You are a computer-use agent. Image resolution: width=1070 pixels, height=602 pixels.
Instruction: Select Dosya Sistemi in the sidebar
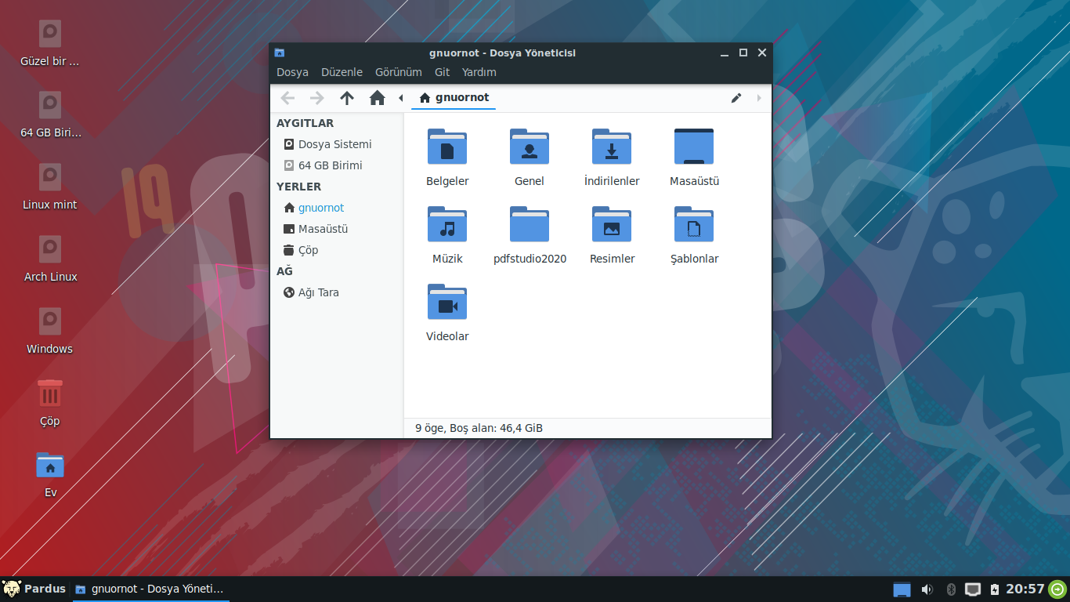tap(337, 144)
